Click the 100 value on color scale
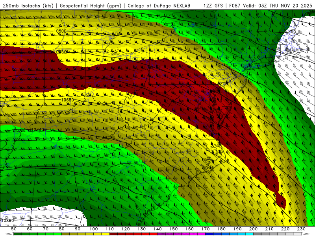The height and width of the screenshot is (236, 315). pos(94,229)
